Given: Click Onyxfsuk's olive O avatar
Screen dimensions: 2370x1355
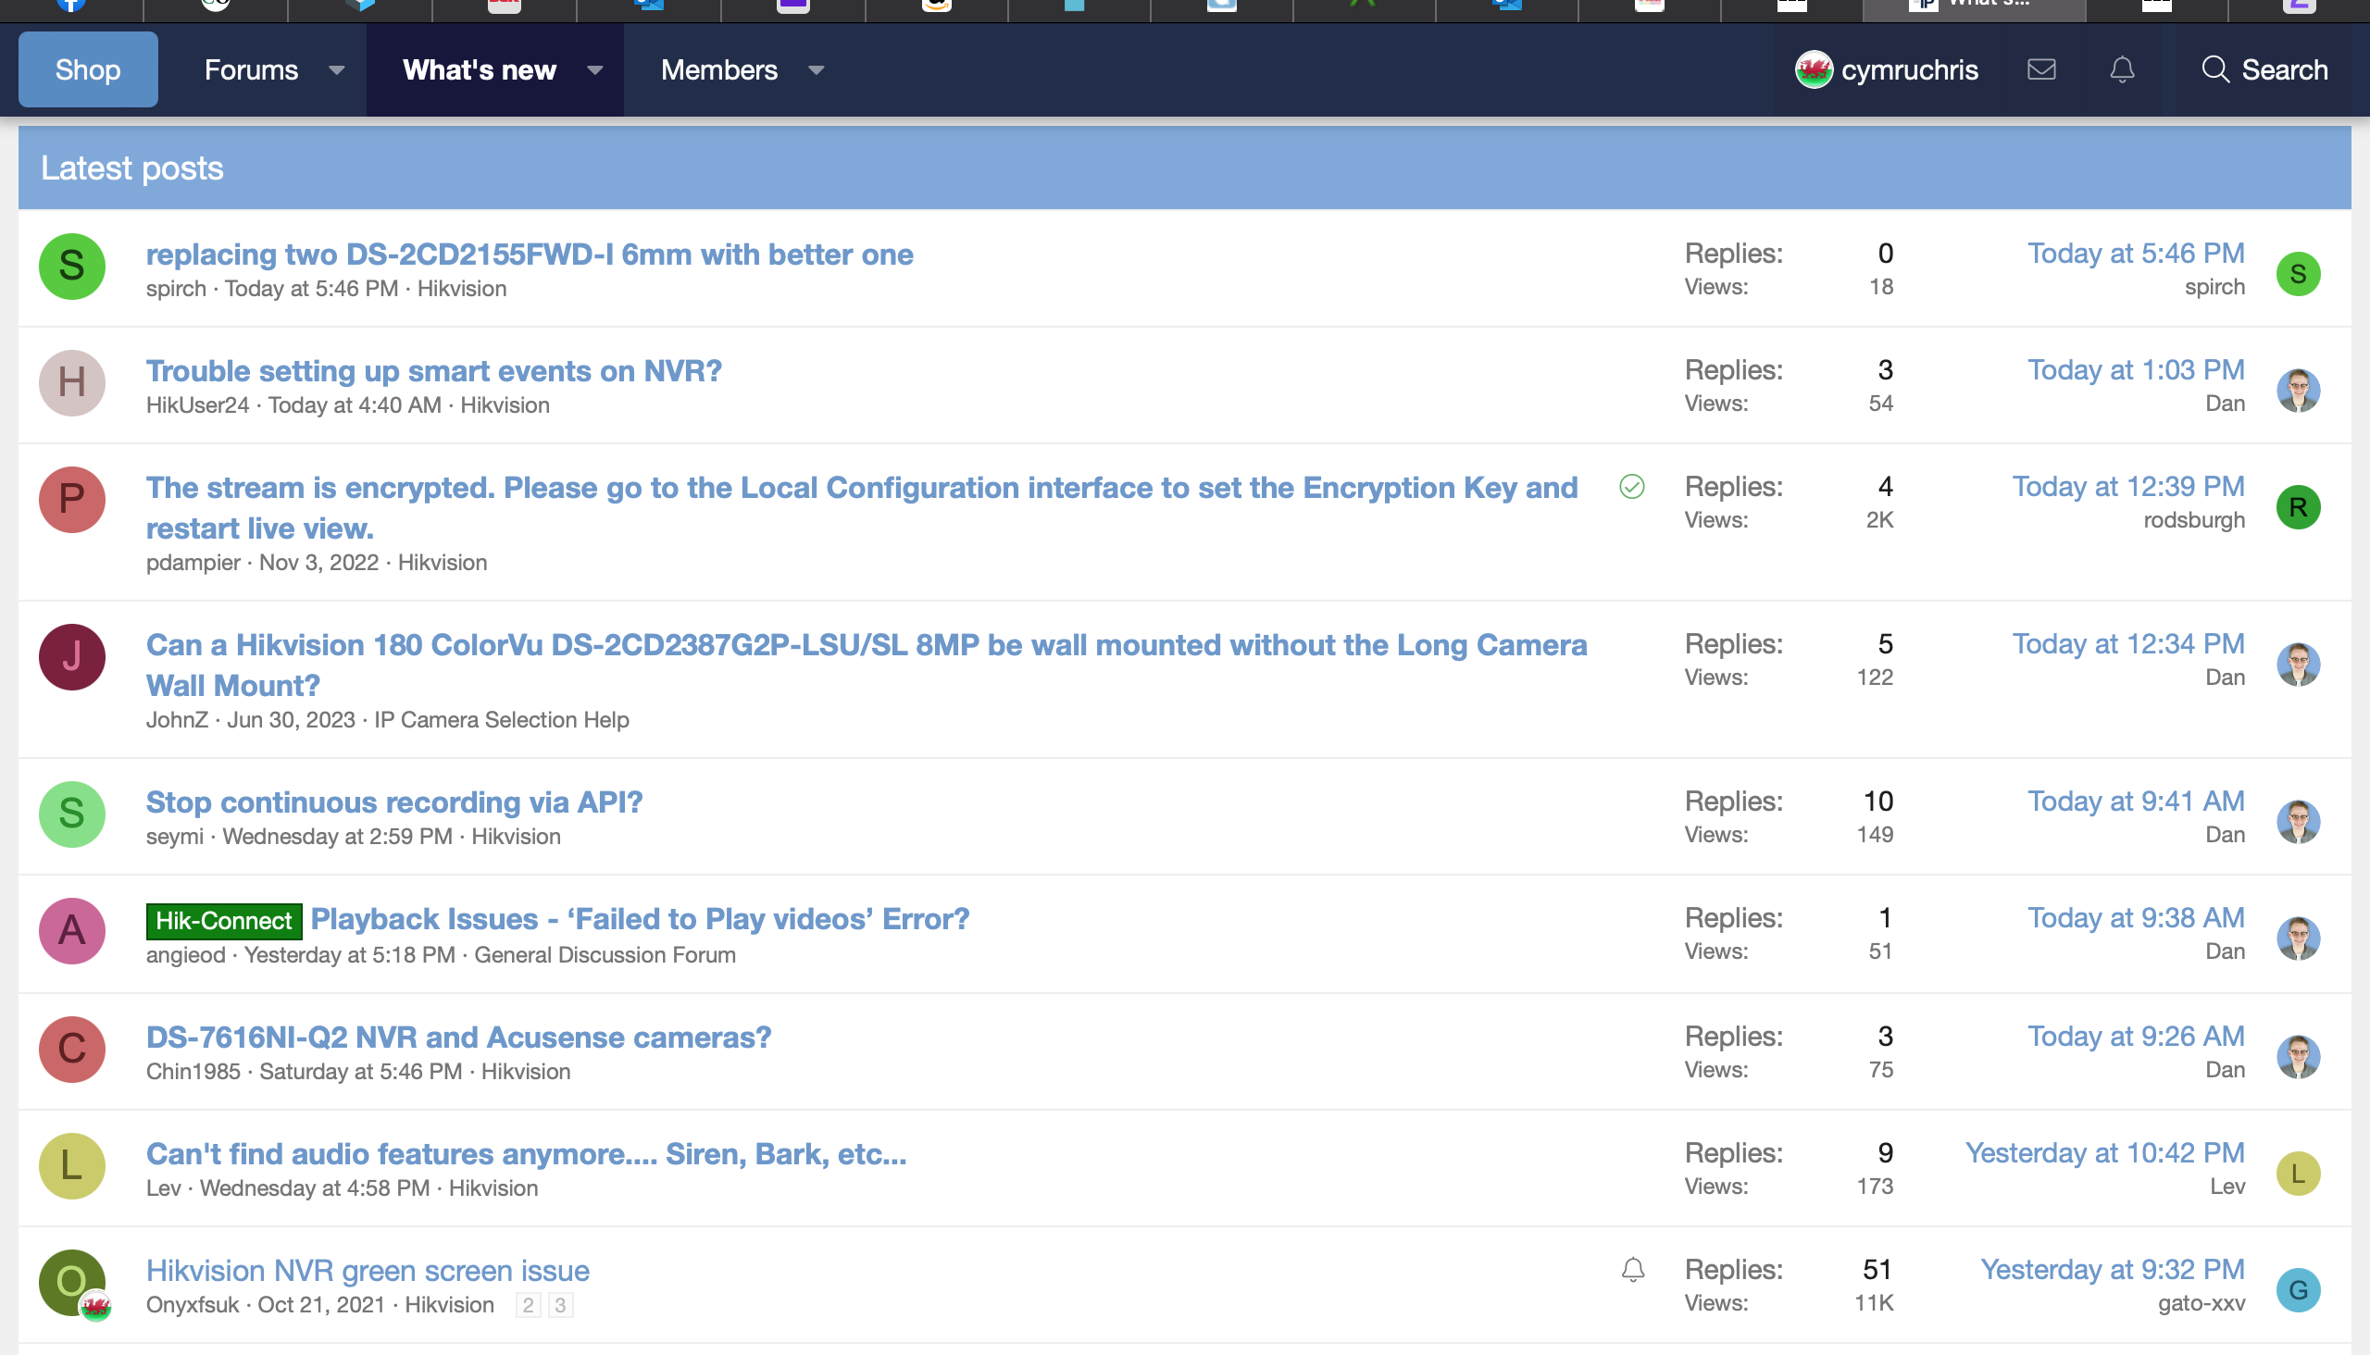Looking at the screenshot, I should [71, 1283].
